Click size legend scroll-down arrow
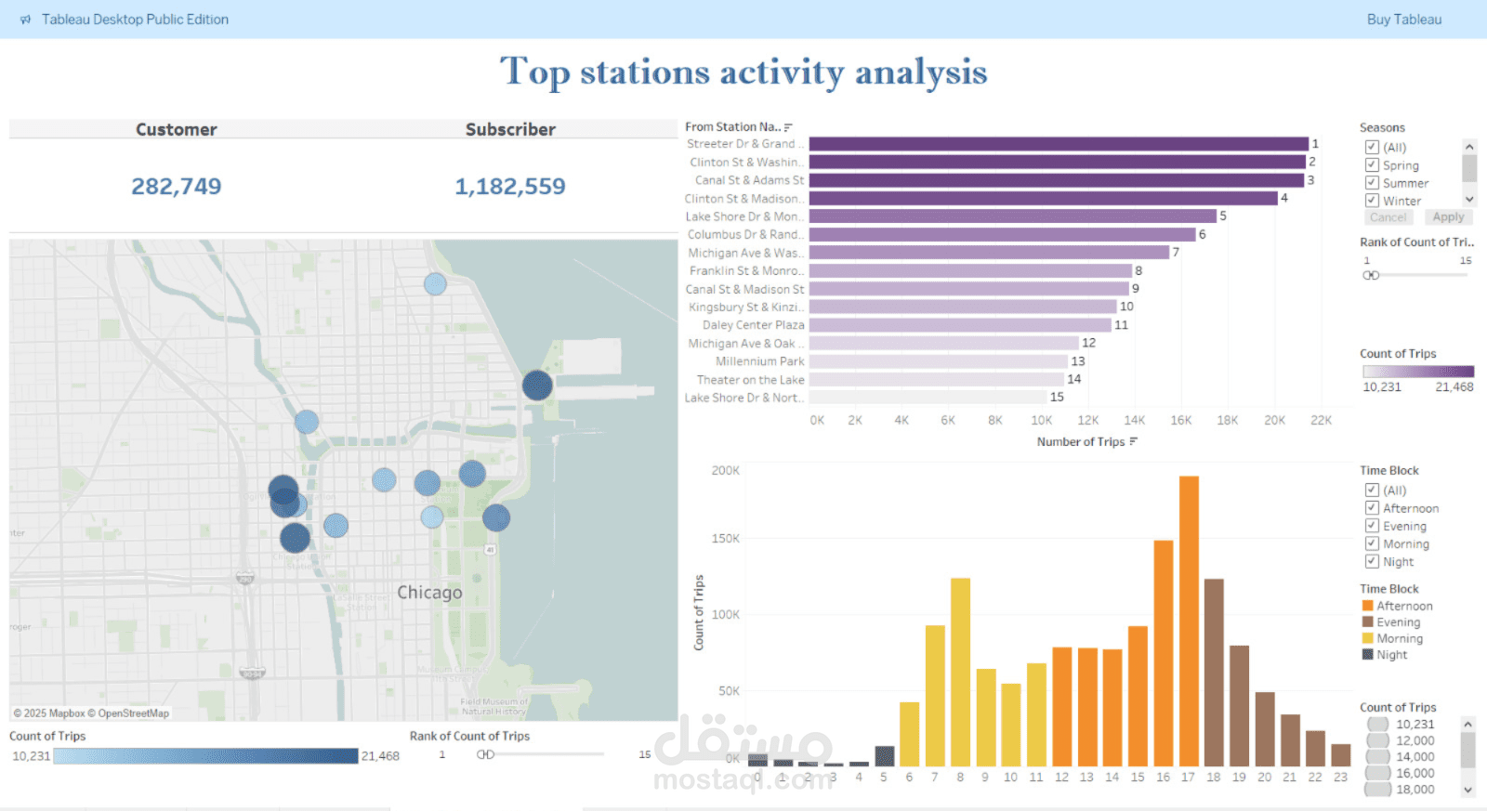Image resolution: width=1487 pixels, height=811 pixels. click(x=1467, y=790)
